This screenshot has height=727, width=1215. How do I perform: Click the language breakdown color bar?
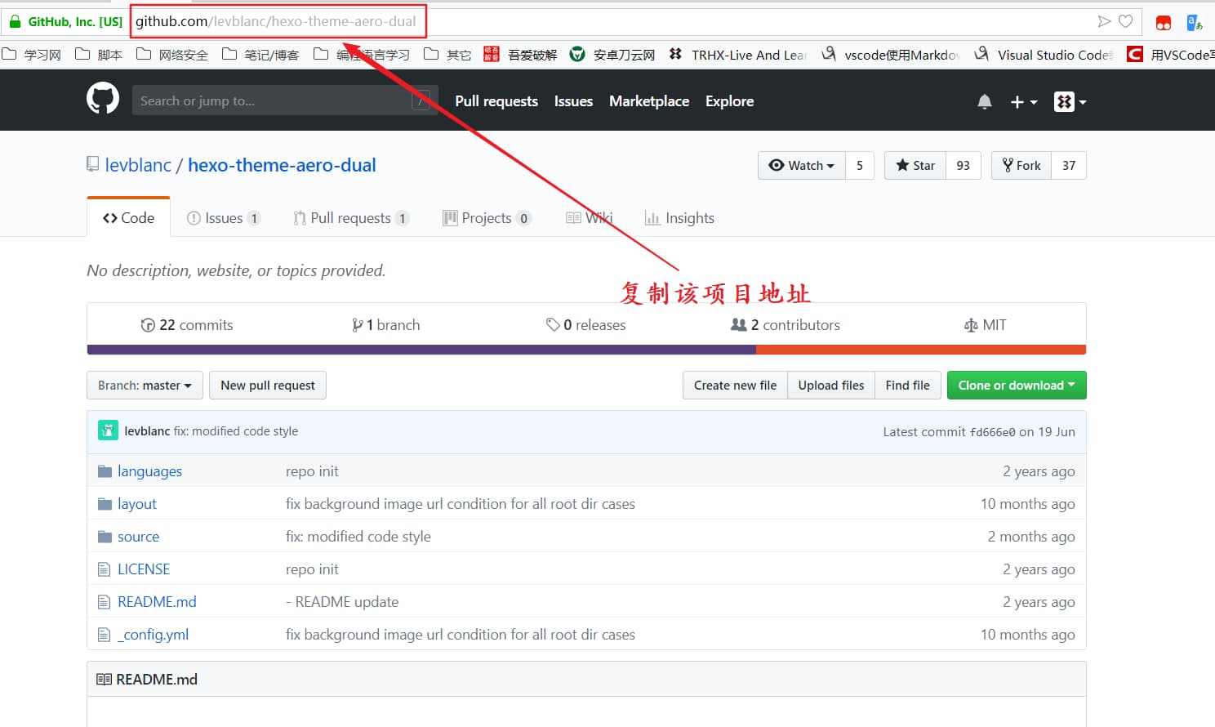586,350
